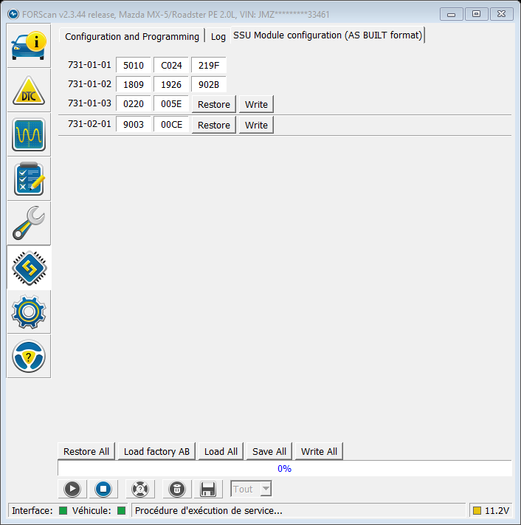This screenshot has width=521, height=525.
Task: Click the 0% progress bar
Action: click(x=285, y=468)
